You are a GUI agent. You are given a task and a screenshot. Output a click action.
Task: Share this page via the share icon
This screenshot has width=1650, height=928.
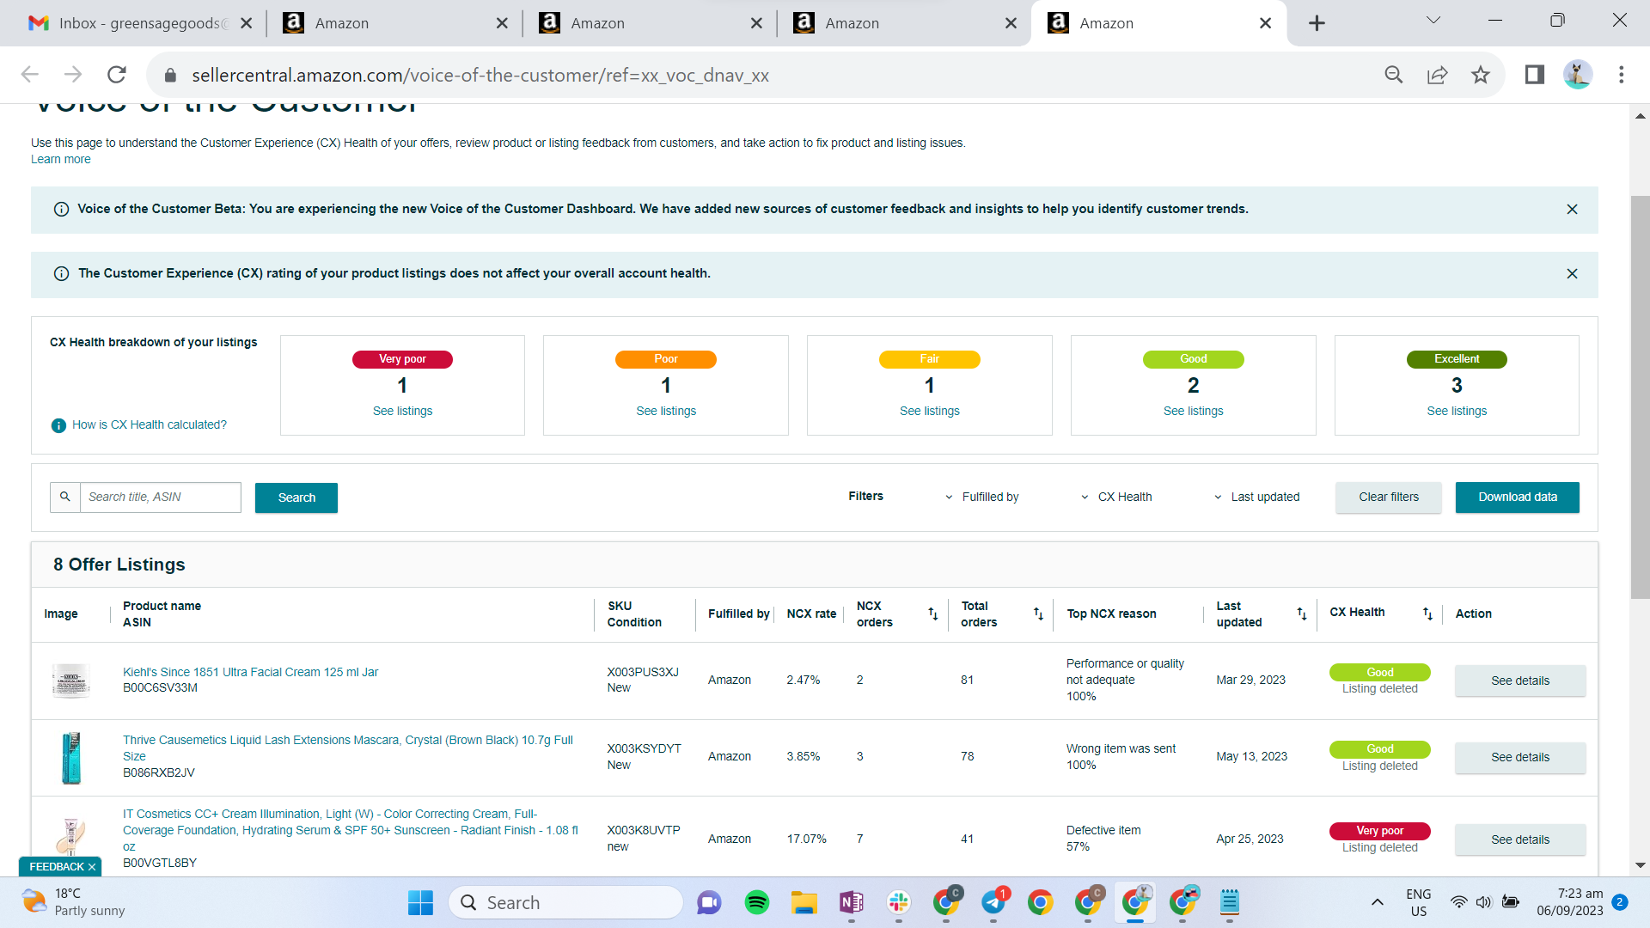pyautogui.click(x=1438, y=75)
